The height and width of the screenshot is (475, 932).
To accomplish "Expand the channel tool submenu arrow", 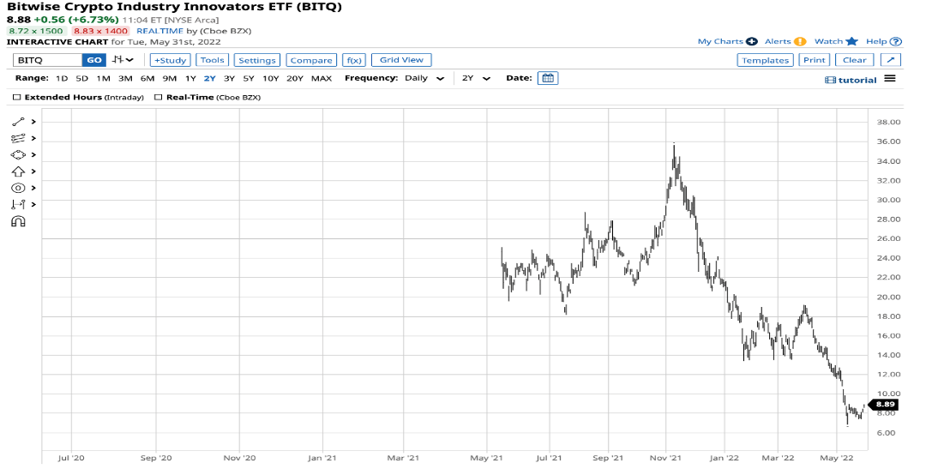I will (33, 139).
